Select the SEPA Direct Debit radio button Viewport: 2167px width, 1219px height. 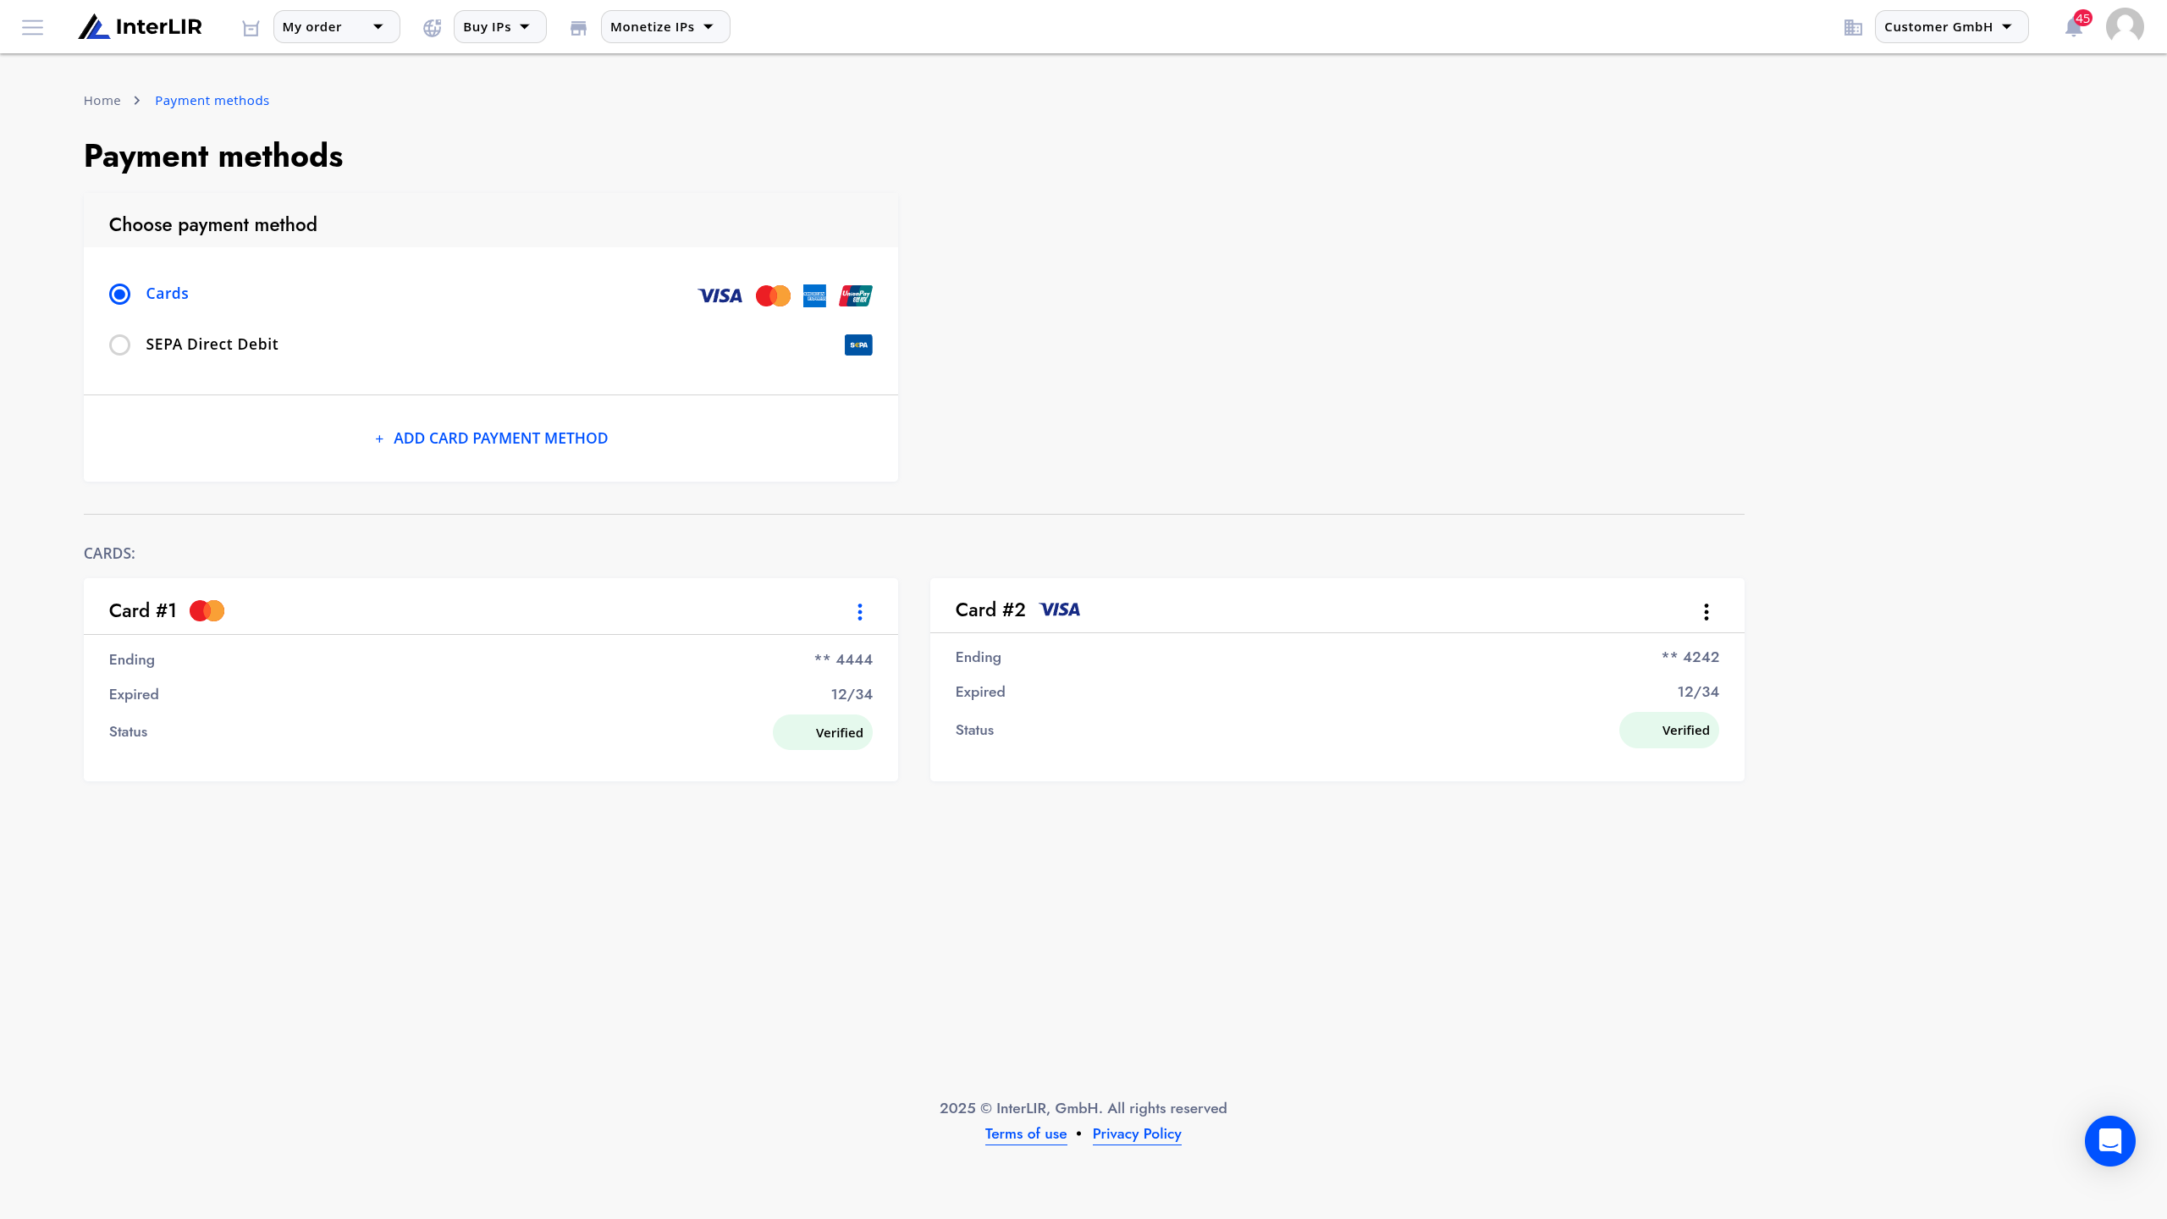(119, 345)
